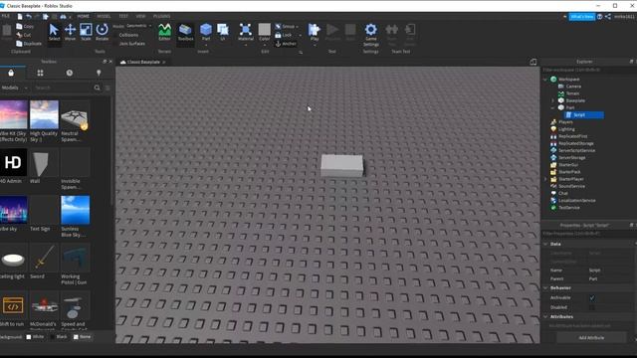Collapse the Behavior properties section
Image resolution: width=637 pixels, height=358 pixels.
545,287
